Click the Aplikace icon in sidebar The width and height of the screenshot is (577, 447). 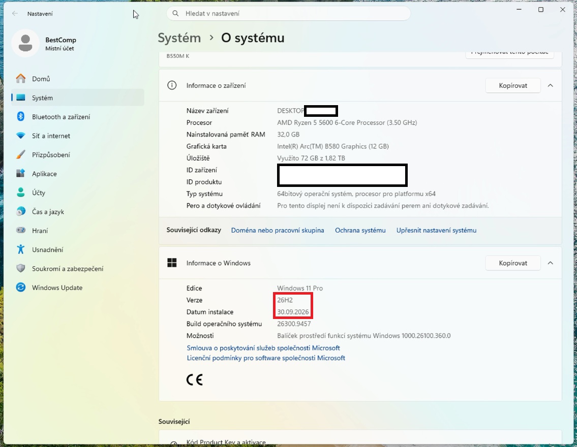click(21, 174)
